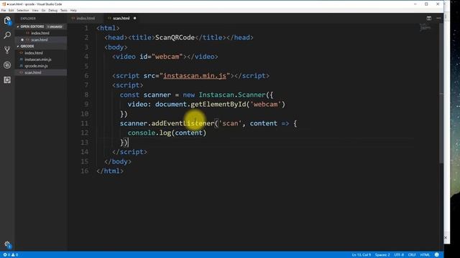Click the feedback smiley in status bar
Image resolution: width=460 pixels, height=258 pixels.
[437, 255]
